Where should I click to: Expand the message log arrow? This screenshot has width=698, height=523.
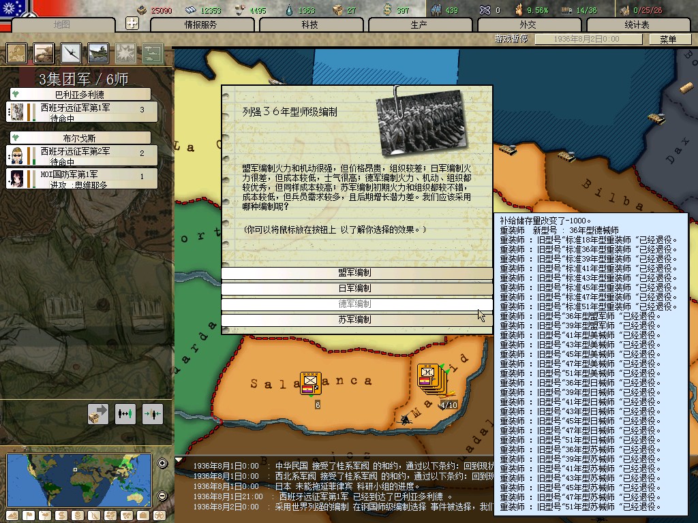(179, 460)
